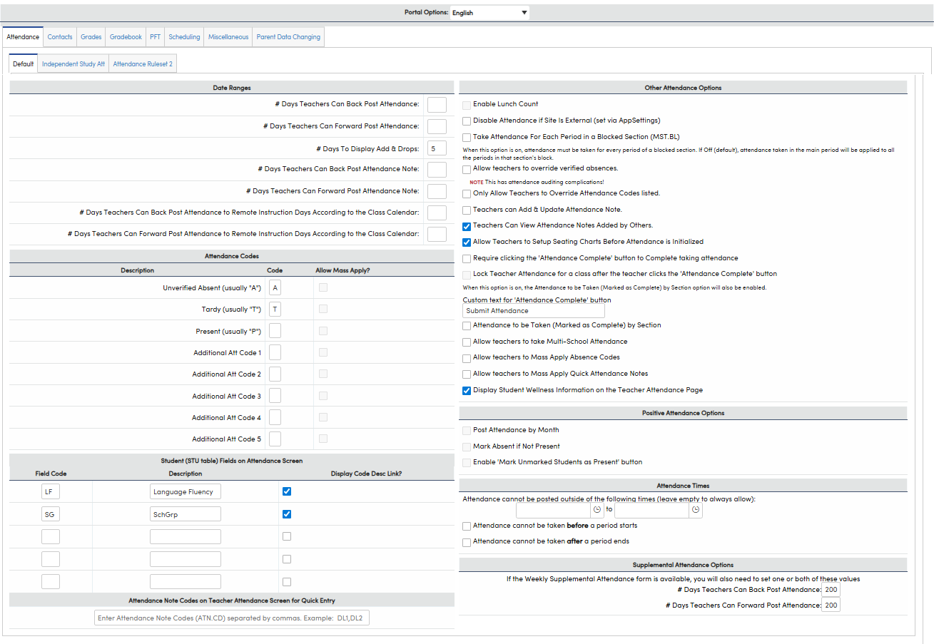Open the Gradebook tab
The image size is (934, 644).
(126, 37)
